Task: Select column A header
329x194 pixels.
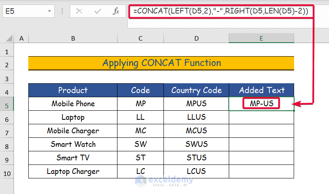Action: (21, 39)
